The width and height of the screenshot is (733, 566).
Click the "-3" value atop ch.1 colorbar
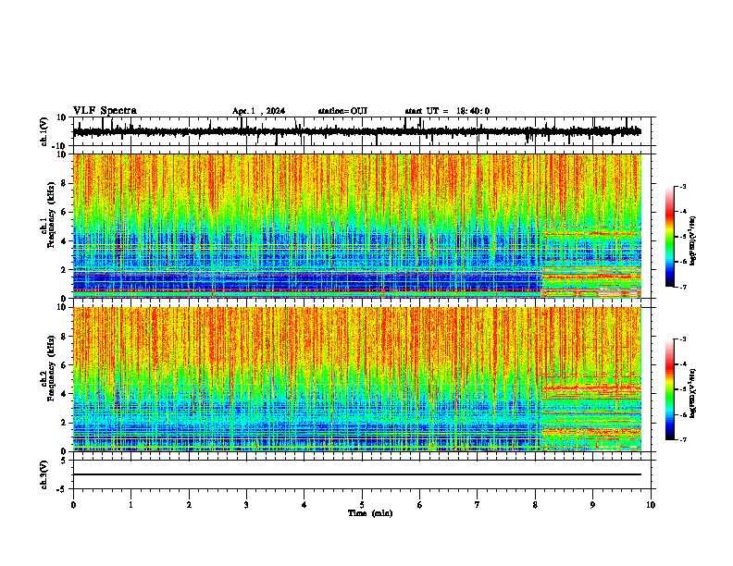coord(682,186)
